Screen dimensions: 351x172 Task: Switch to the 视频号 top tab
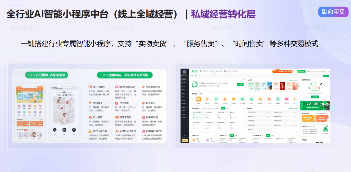coord(212,71)
